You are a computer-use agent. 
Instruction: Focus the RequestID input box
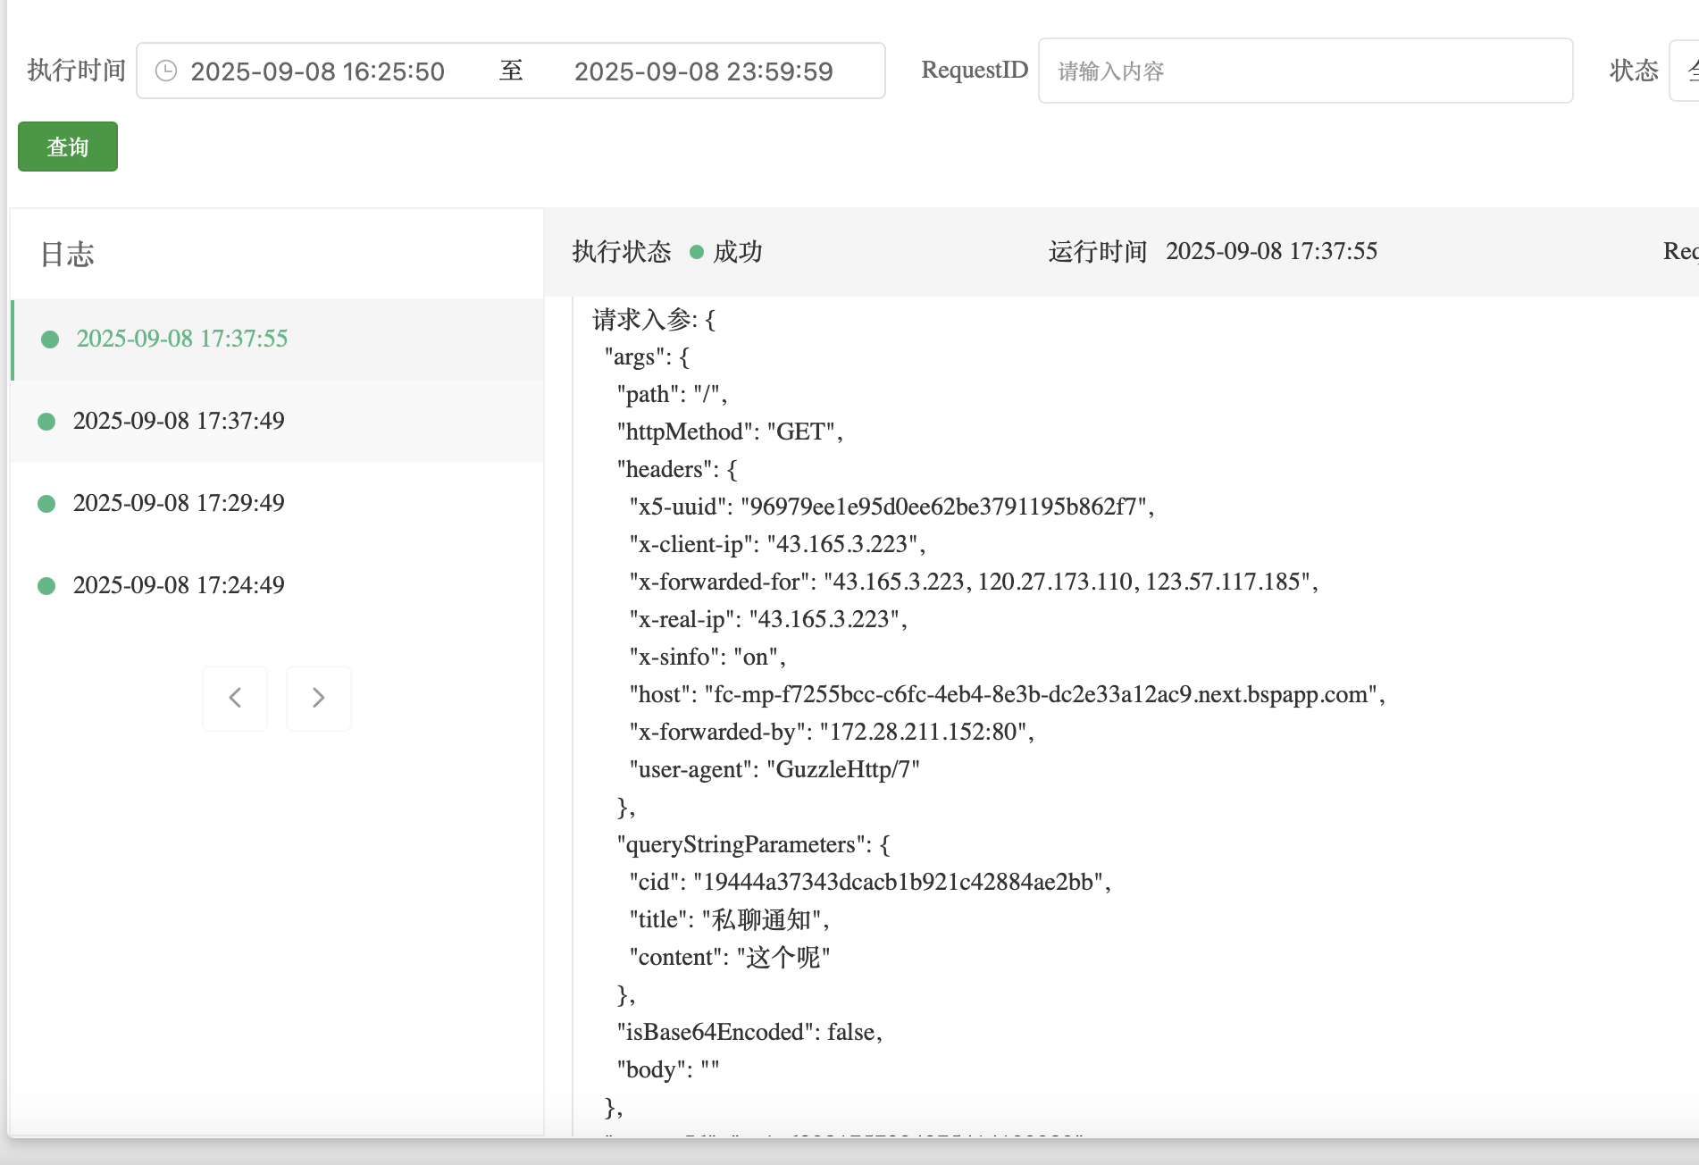pos(1304,71)
